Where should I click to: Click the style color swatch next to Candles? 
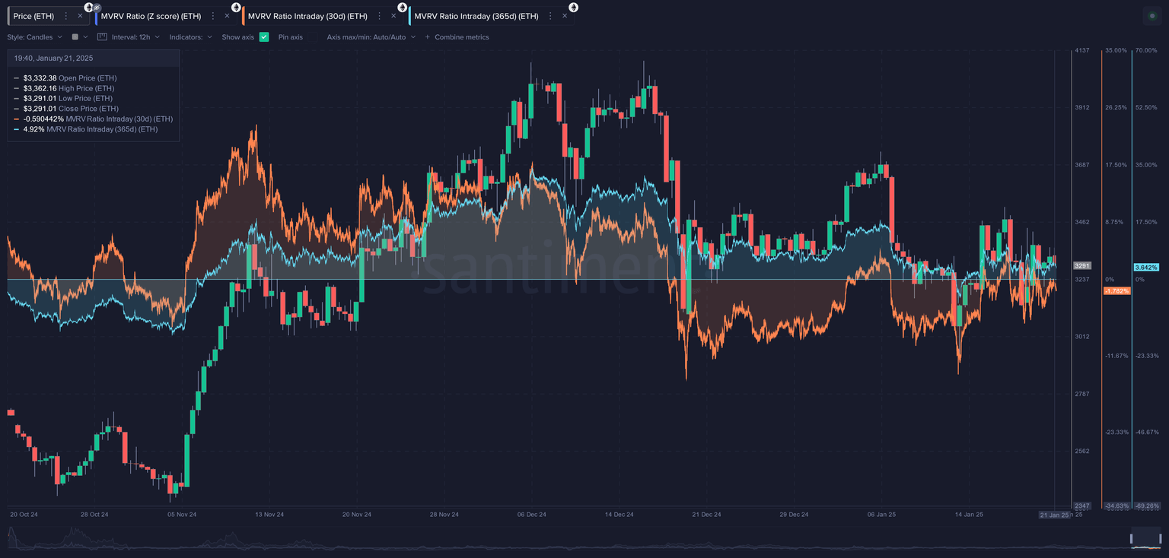coord(76,36)
